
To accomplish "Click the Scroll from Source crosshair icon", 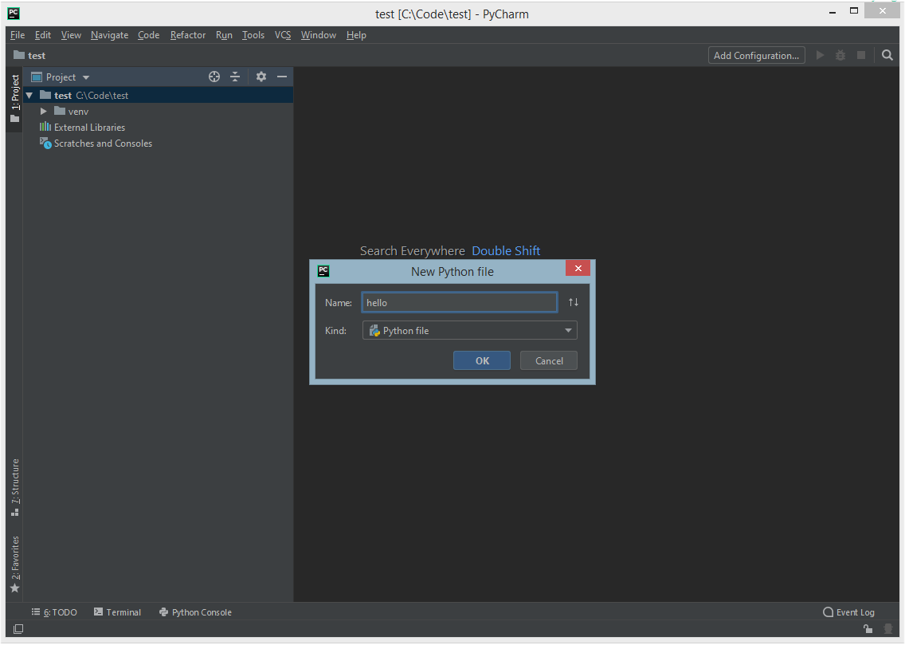I will (x=214, y=77).
